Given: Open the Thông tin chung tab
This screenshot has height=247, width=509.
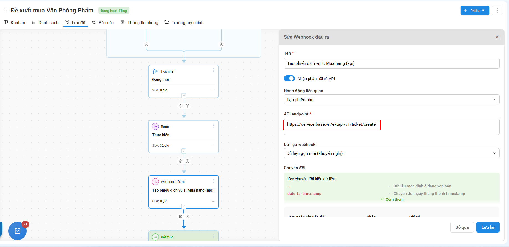Looking at the screenshot, I should click(140, 23).
